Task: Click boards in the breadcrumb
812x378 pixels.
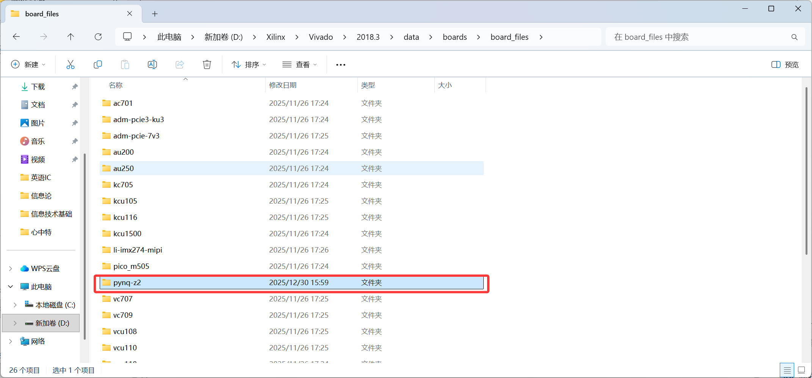Action: pos(455,37)
